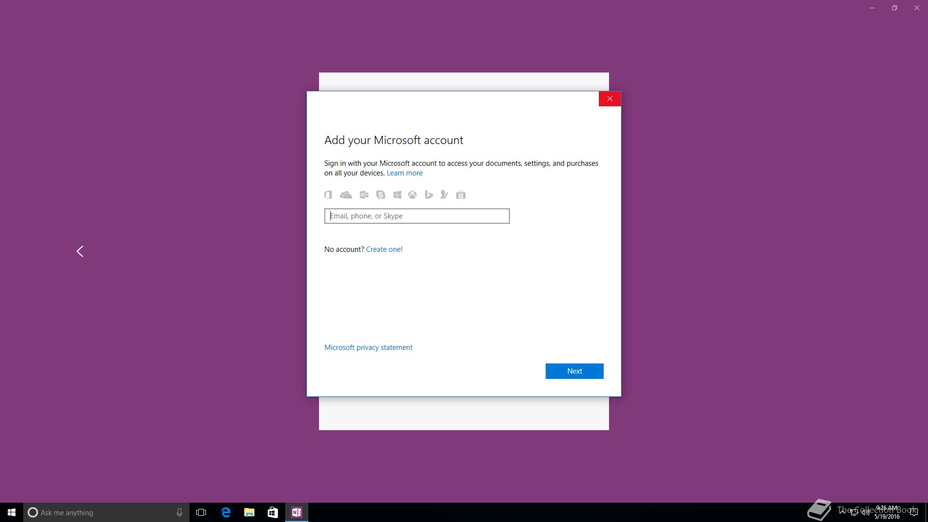Show hidden system tray icons
This screenshot has width=928, height=522.
click(842, 511)
